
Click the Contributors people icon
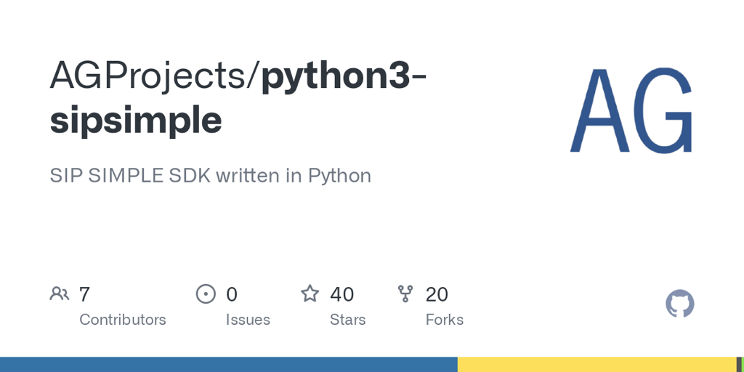[60, 294]
